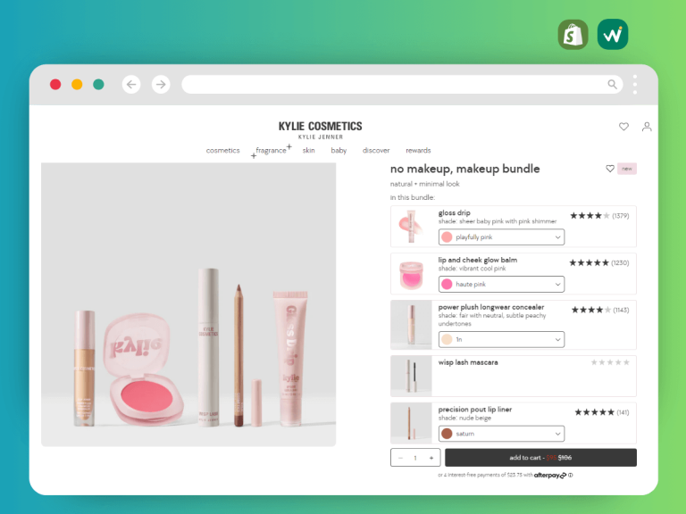Click the 'no makeup, makeup bundle' title

coord(464,169)
